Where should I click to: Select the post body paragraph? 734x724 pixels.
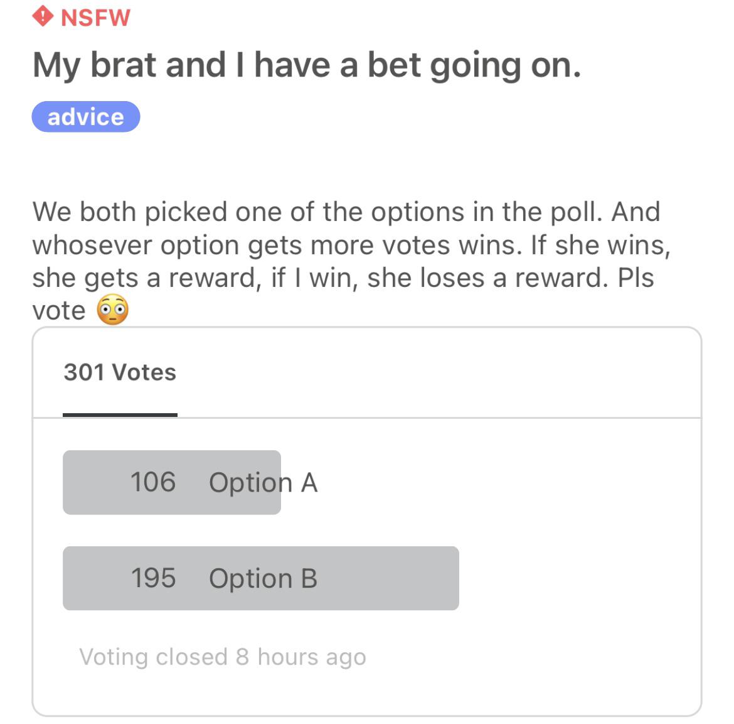point(345,259)
